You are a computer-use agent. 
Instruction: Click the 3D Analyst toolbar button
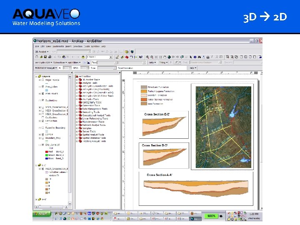click(42, 52)
